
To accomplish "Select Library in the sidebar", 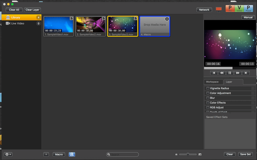I will [x=22, y=18].
